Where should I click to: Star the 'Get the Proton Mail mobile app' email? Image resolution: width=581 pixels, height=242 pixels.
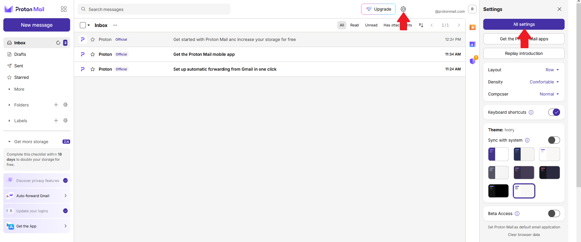point(93,54)
